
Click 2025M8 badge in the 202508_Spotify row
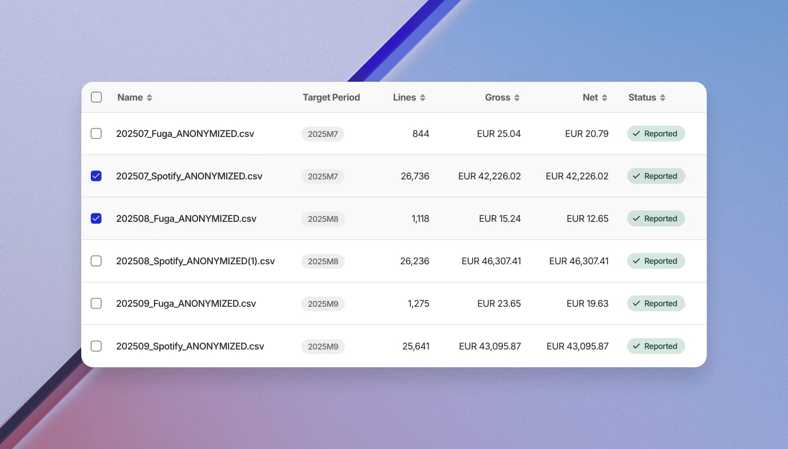point(323,261)
